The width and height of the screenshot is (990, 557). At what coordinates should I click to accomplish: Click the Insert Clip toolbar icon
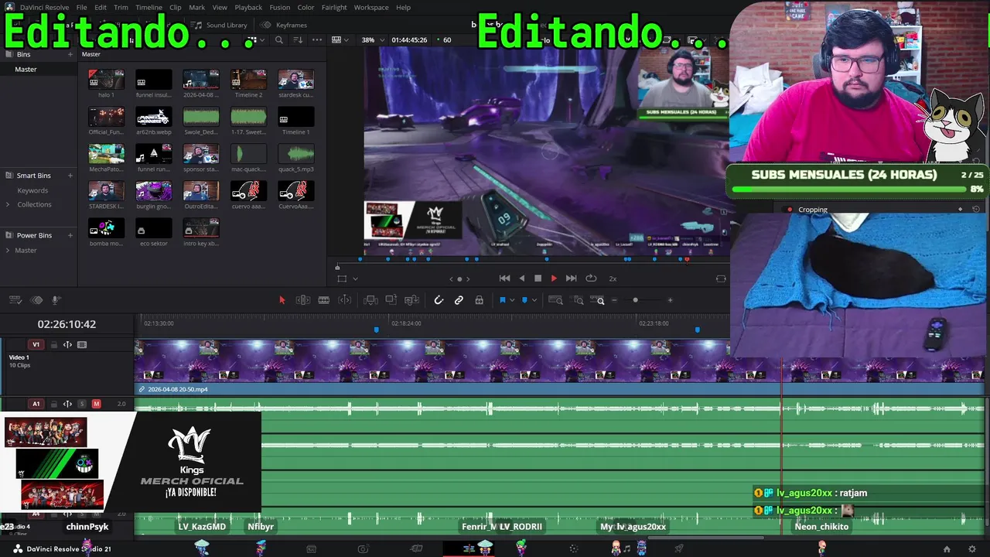coord(370,300)
